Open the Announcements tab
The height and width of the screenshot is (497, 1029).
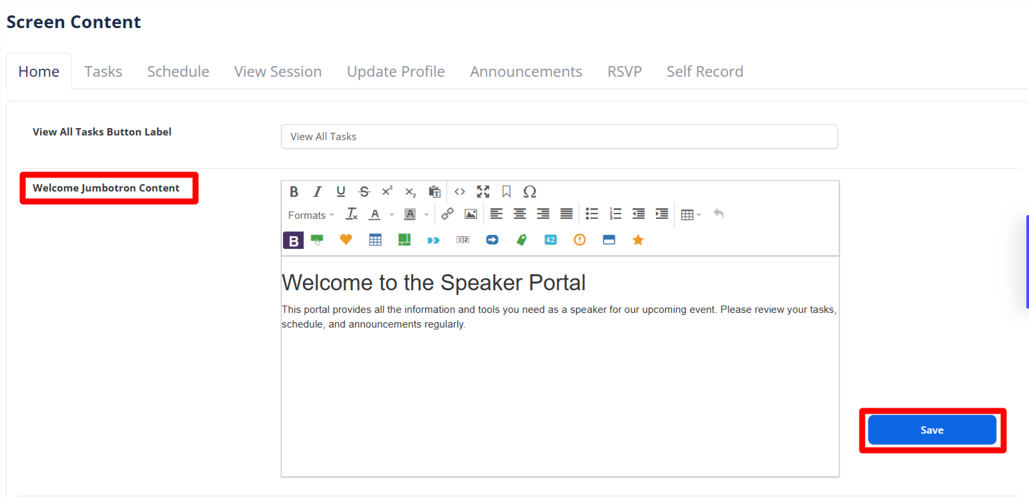point(526,71)
